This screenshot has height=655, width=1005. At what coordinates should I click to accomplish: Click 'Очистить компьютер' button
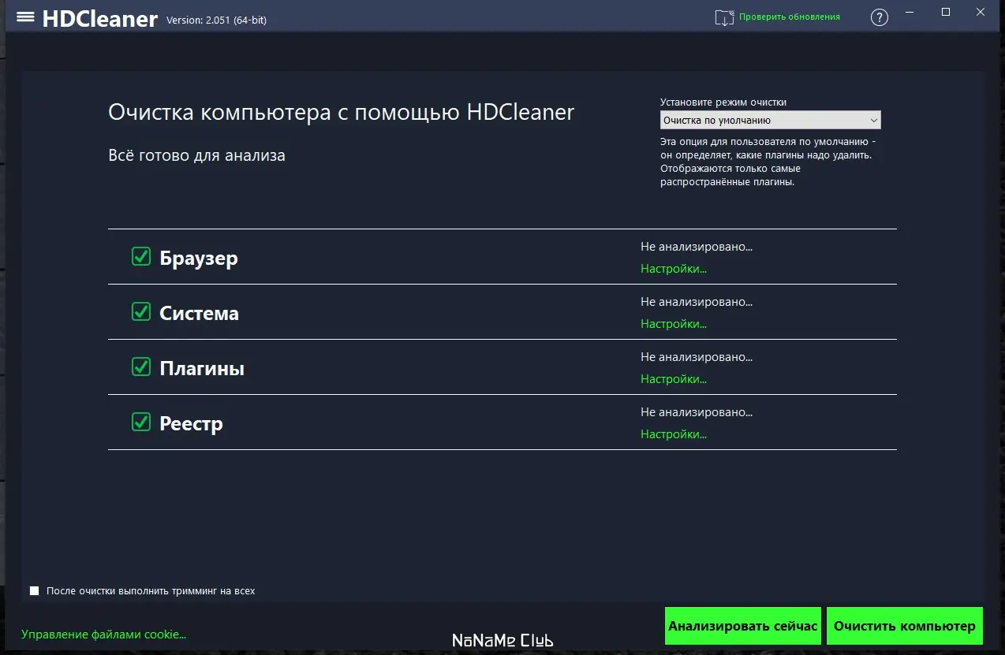[x=905, y=627]
